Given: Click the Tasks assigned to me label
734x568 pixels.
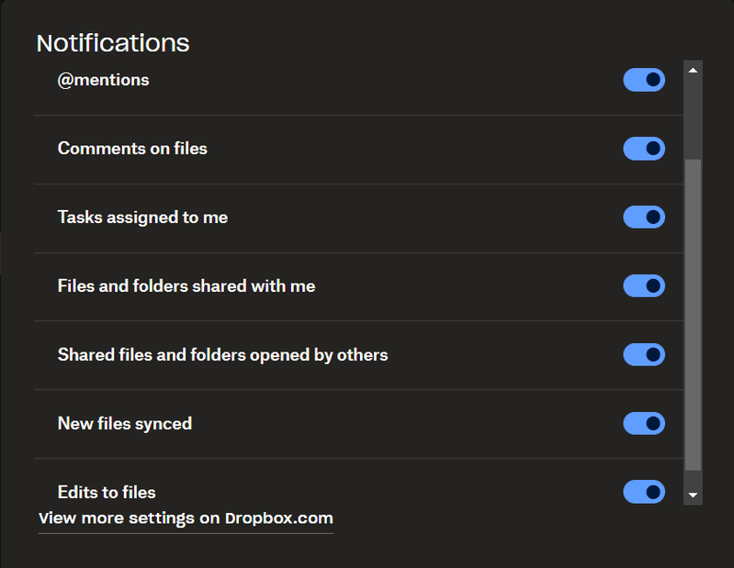Looking at the screenshot, I should pos(142,217).
